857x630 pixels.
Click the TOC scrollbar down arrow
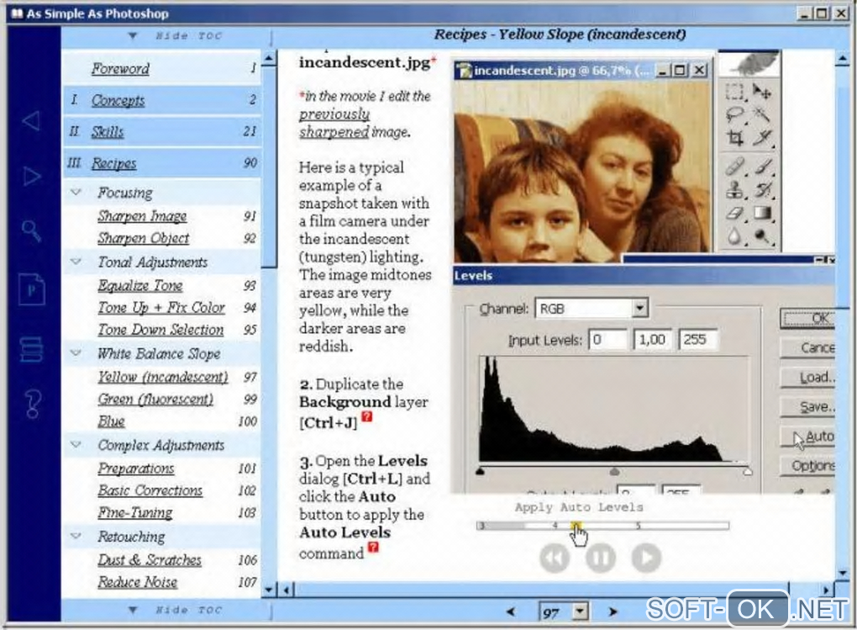pyautogui.click(x=268, y=590)
